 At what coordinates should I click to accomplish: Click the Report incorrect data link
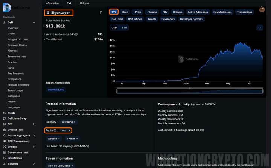point(58,82)
